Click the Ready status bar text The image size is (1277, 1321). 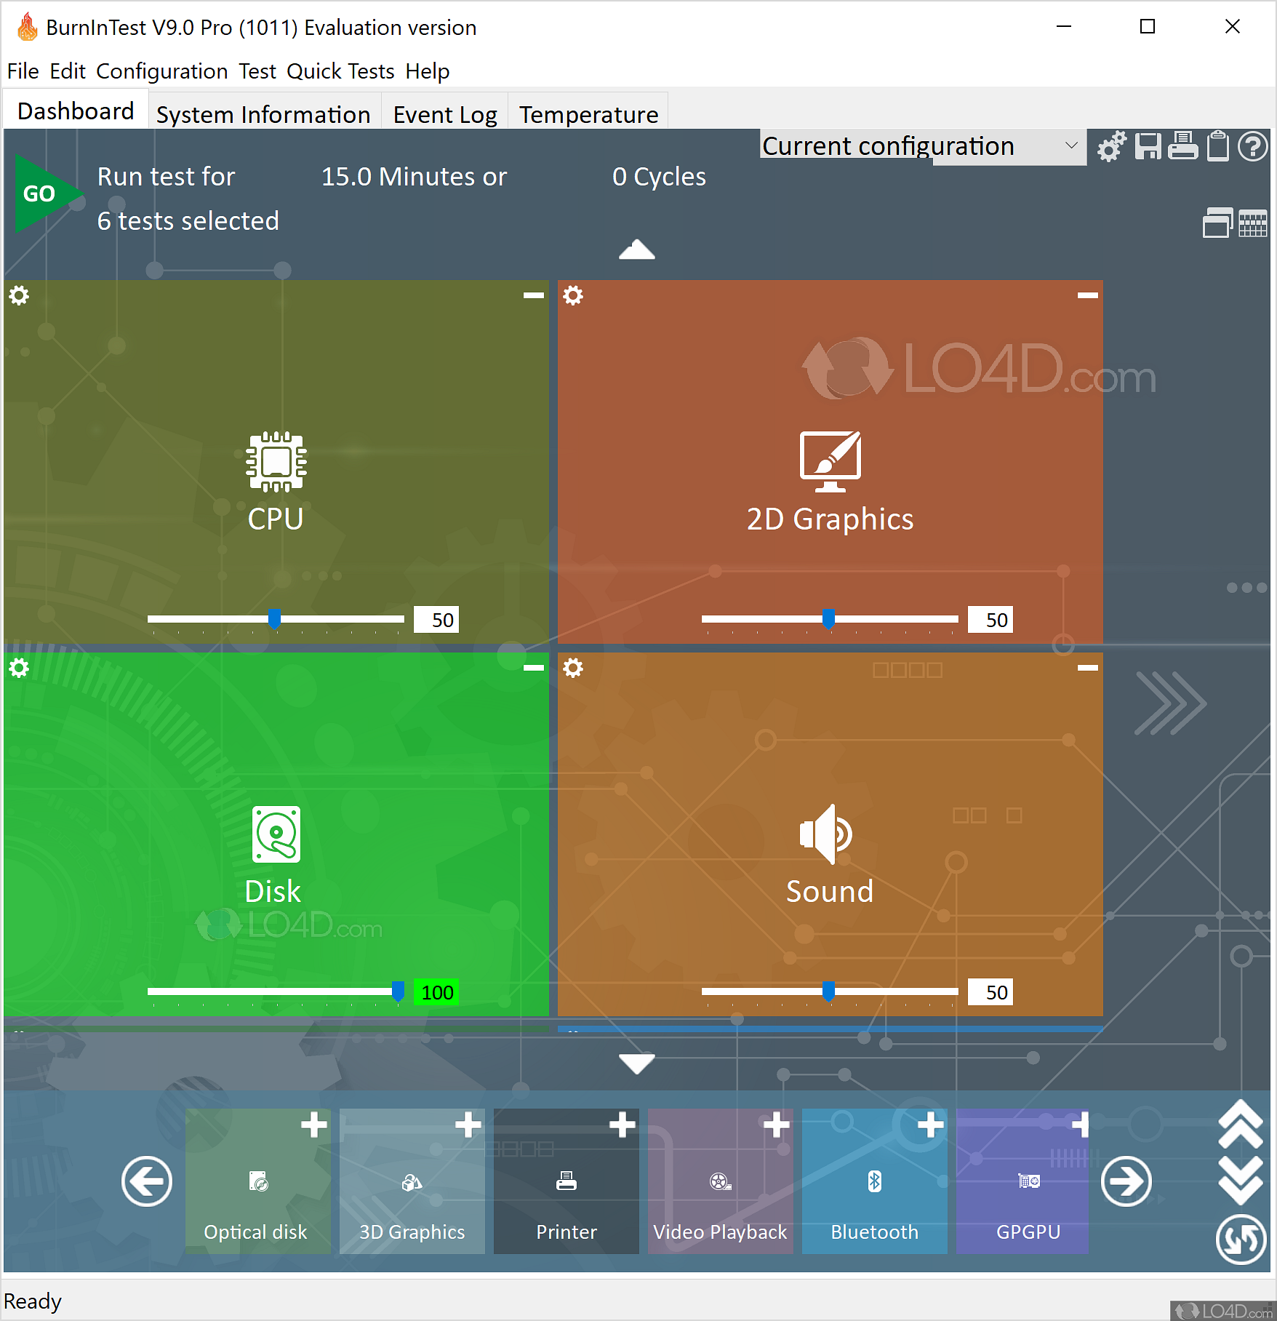tap(33, 1301)
